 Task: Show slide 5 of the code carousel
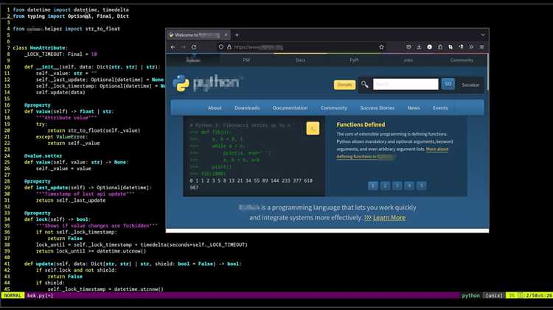coord(421,186)
